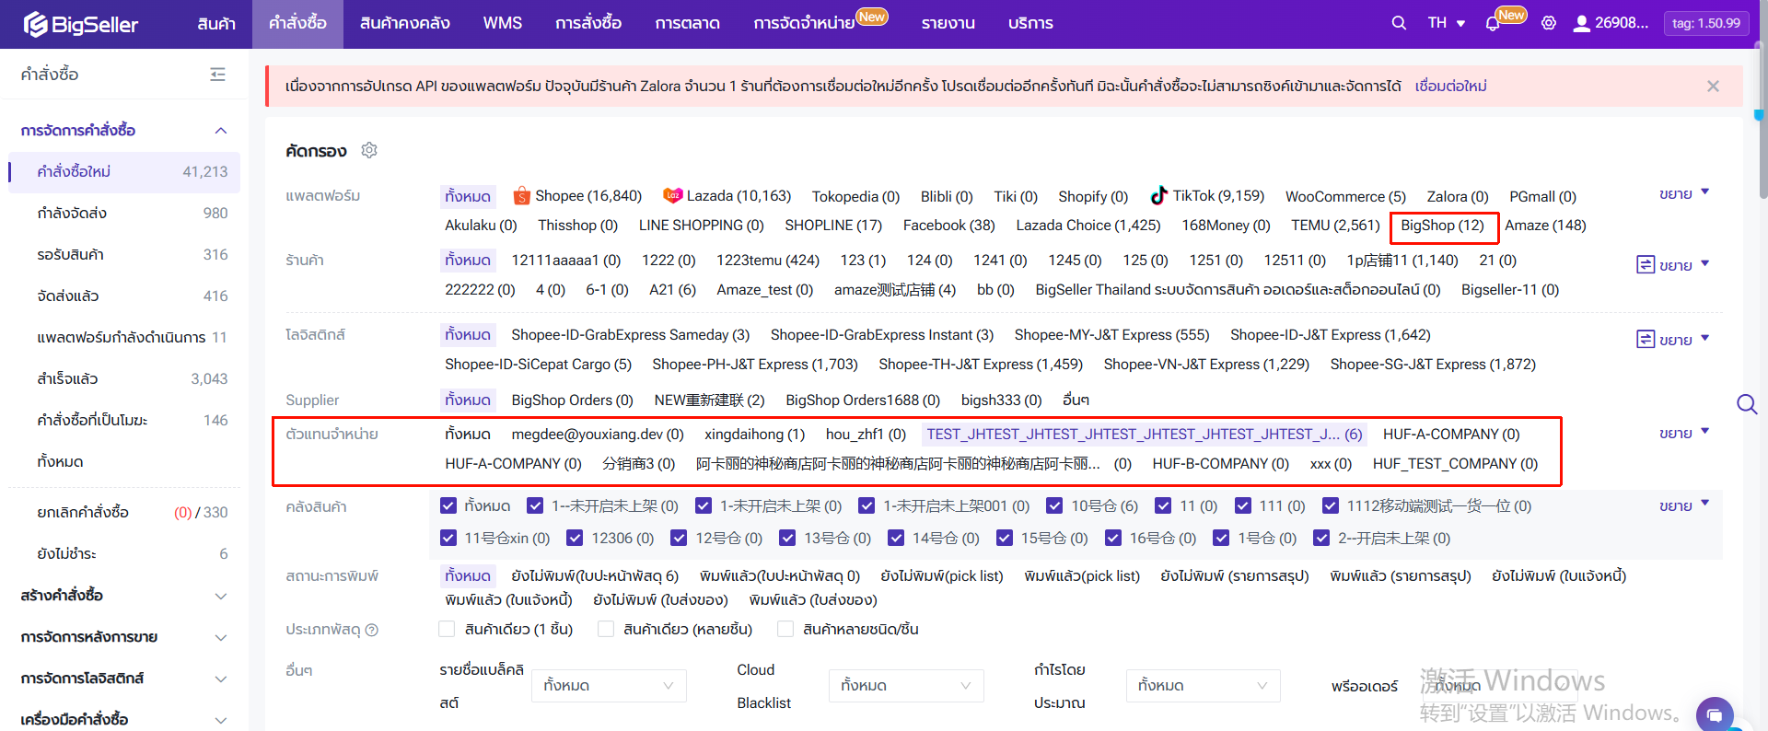Uncheck the 10号仓 (6) warehouse checkbox

1054,505
